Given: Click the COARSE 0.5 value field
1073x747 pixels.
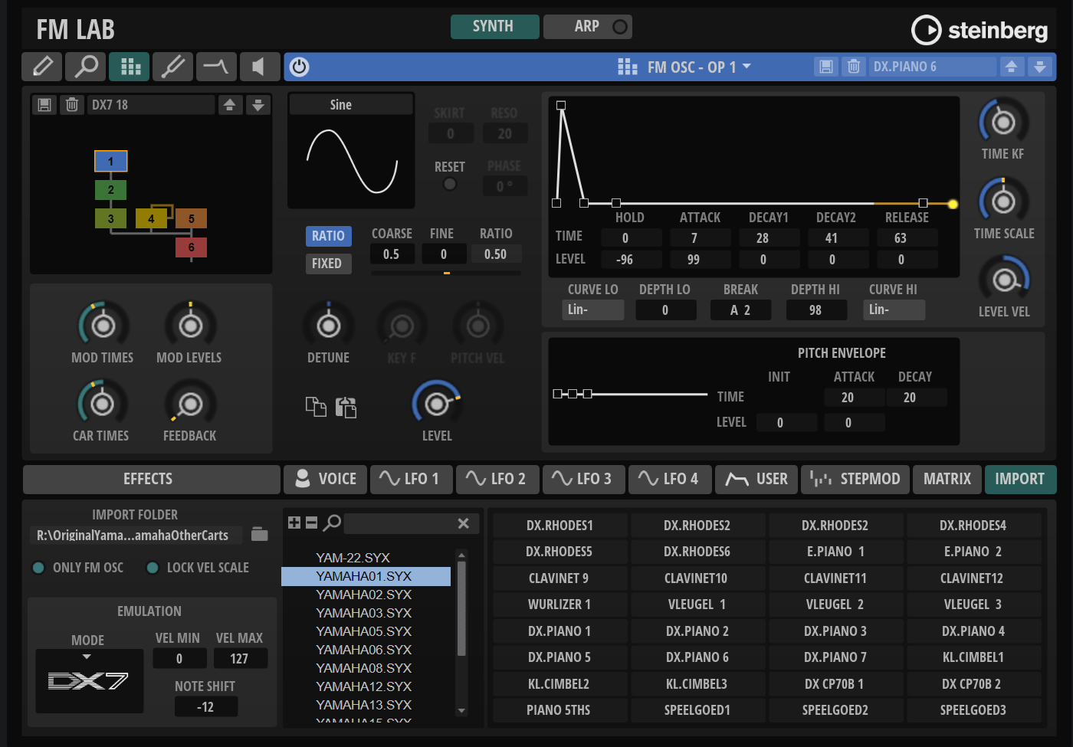Looking at the screenshot, I should (x=392, y=254).
